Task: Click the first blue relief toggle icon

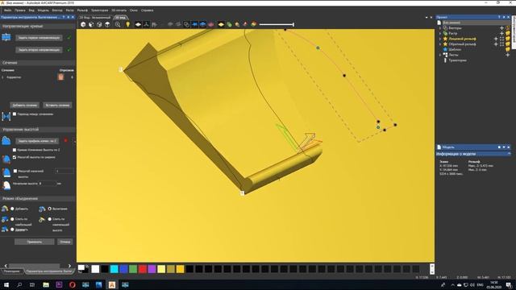Action: coord(195,24)
